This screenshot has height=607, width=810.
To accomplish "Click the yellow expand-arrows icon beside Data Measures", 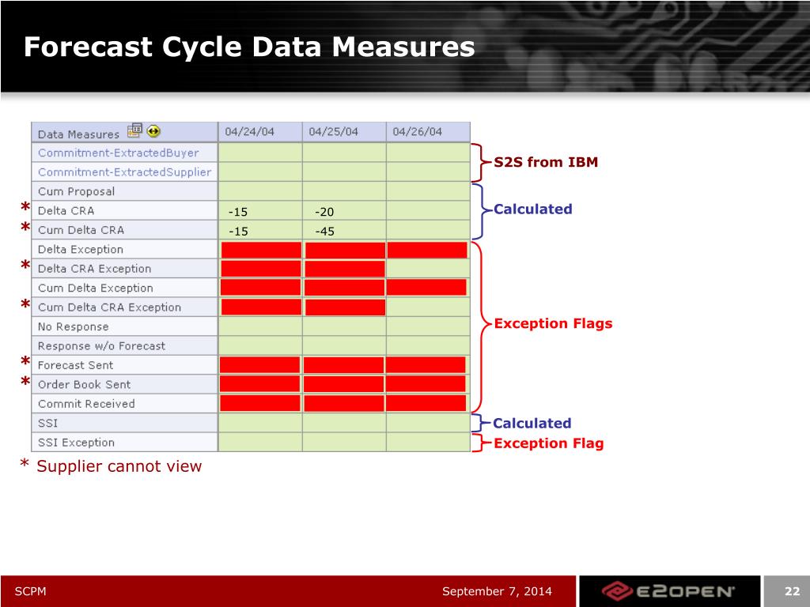I will coord(153,131).
